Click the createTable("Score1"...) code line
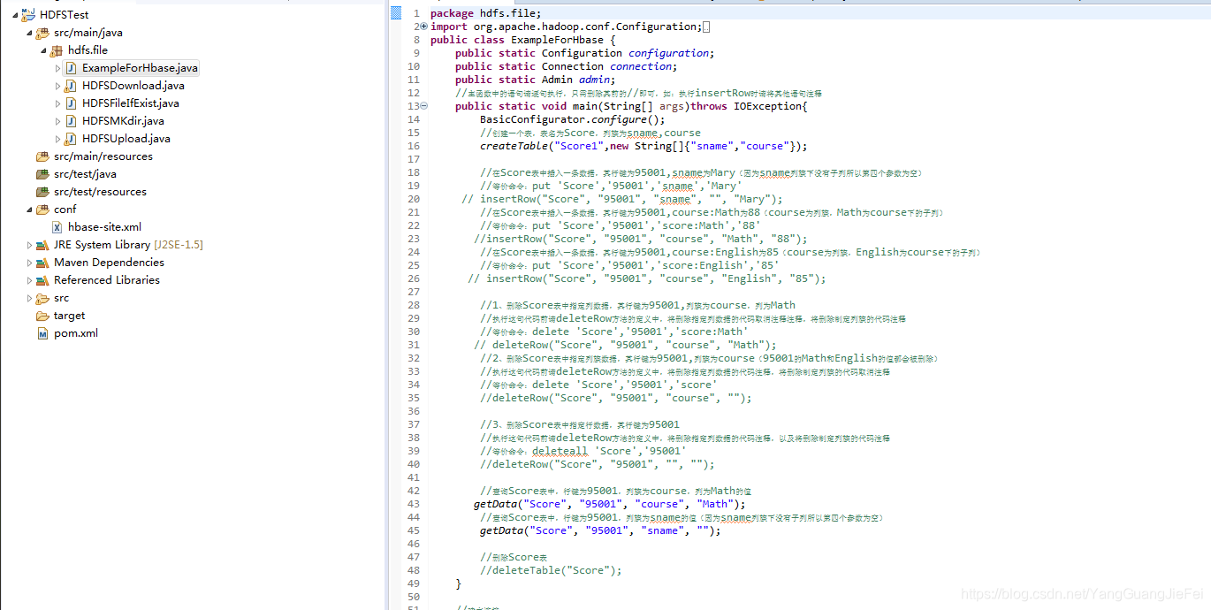 click(644, 146)
